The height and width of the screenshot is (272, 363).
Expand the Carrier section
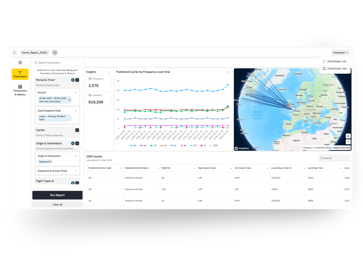click(x=77, y=130)
